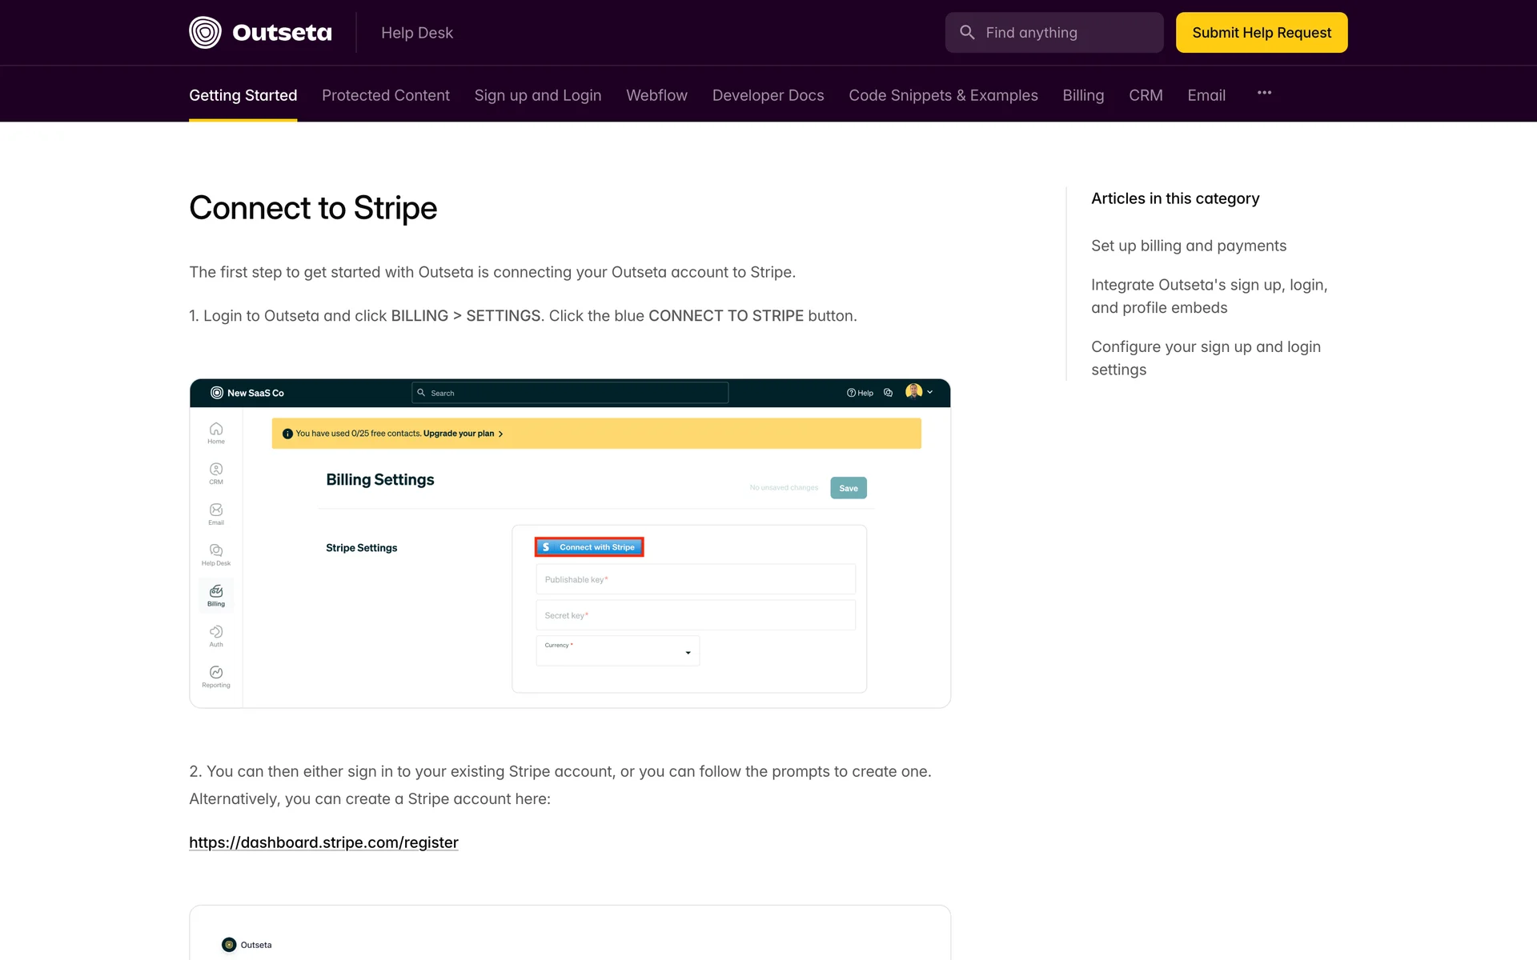
Task: Go to the Webflow category tab
Action: point(656,95)
